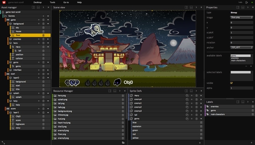Viewport: 255px width, 145px height.
Task: Add a new Sprite Def
Action: pyautogui.click(x=200, y=143)
